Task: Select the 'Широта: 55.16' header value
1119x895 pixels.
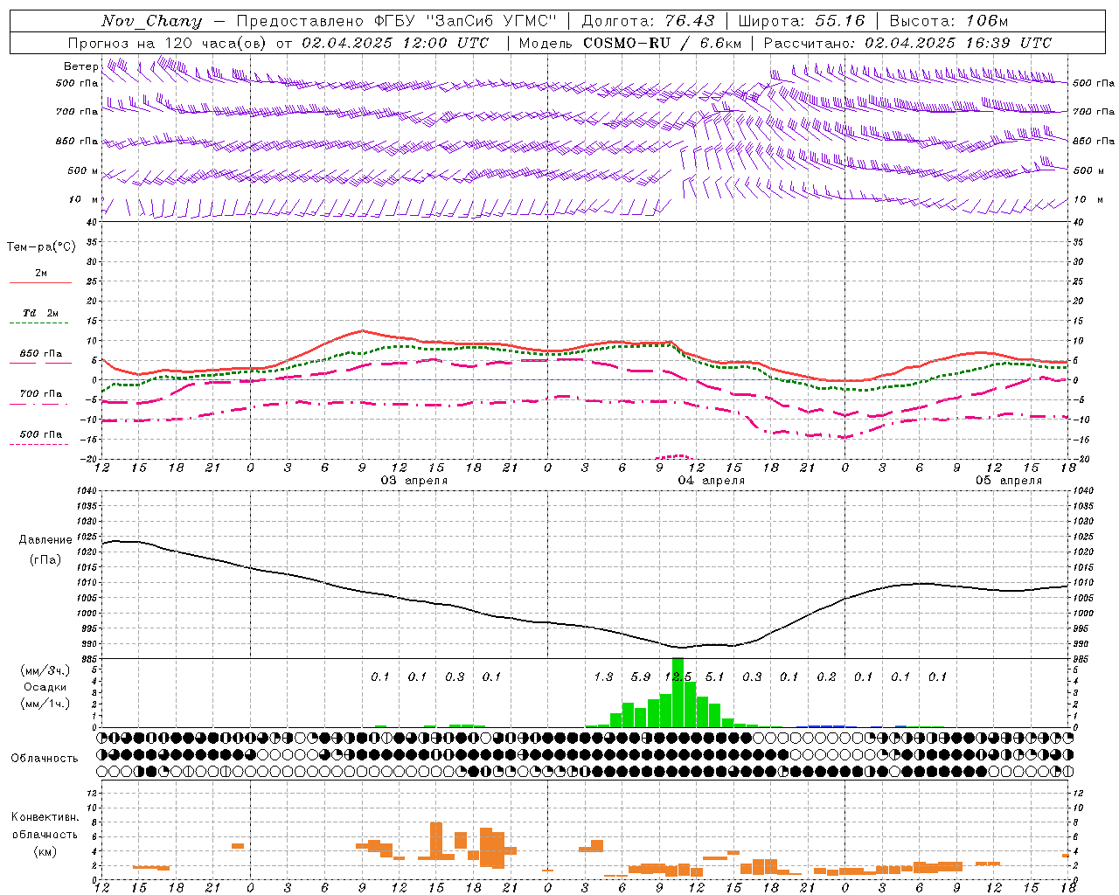Action: tap(802, 21)
